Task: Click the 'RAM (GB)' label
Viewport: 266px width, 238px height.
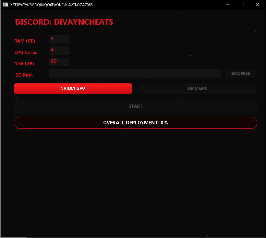Action: click(25, 41)
